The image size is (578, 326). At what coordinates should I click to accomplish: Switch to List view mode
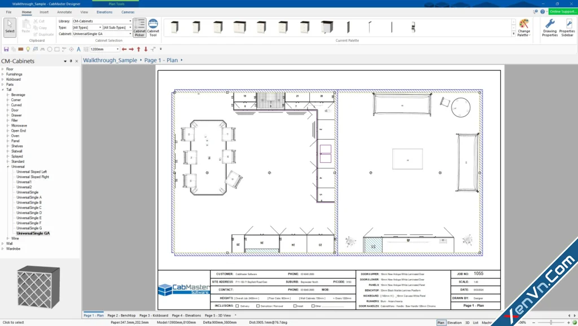475,322
